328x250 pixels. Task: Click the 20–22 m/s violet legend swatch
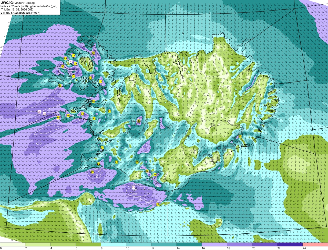coord(265,244)
